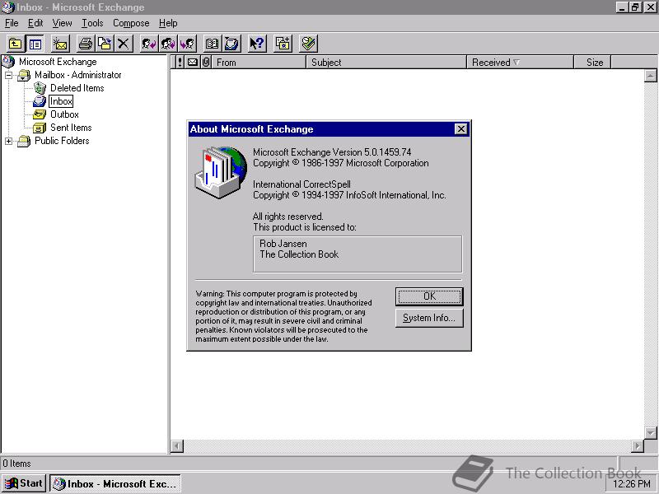
Task: Sort by the paperclip attachment column
Action: 205,63
